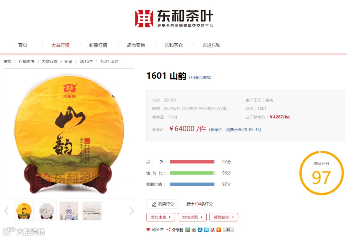The height and width of the screenshot is (238, 347).
Task: Open the 东和茶仓 nav menu item
Action: coord(174,45)
